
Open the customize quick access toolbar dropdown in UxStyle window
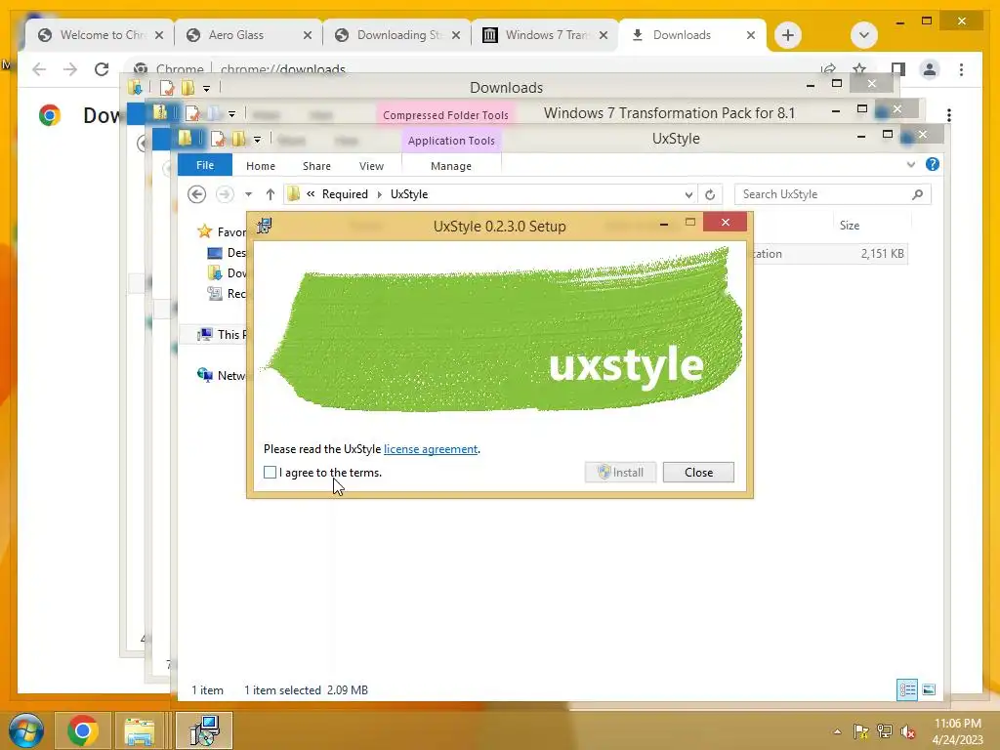tap(257, 139)
